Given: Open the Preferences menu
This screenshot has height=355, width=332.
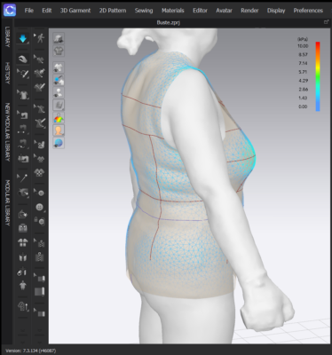Looking at the screenshot, I should tap(308, 11).
